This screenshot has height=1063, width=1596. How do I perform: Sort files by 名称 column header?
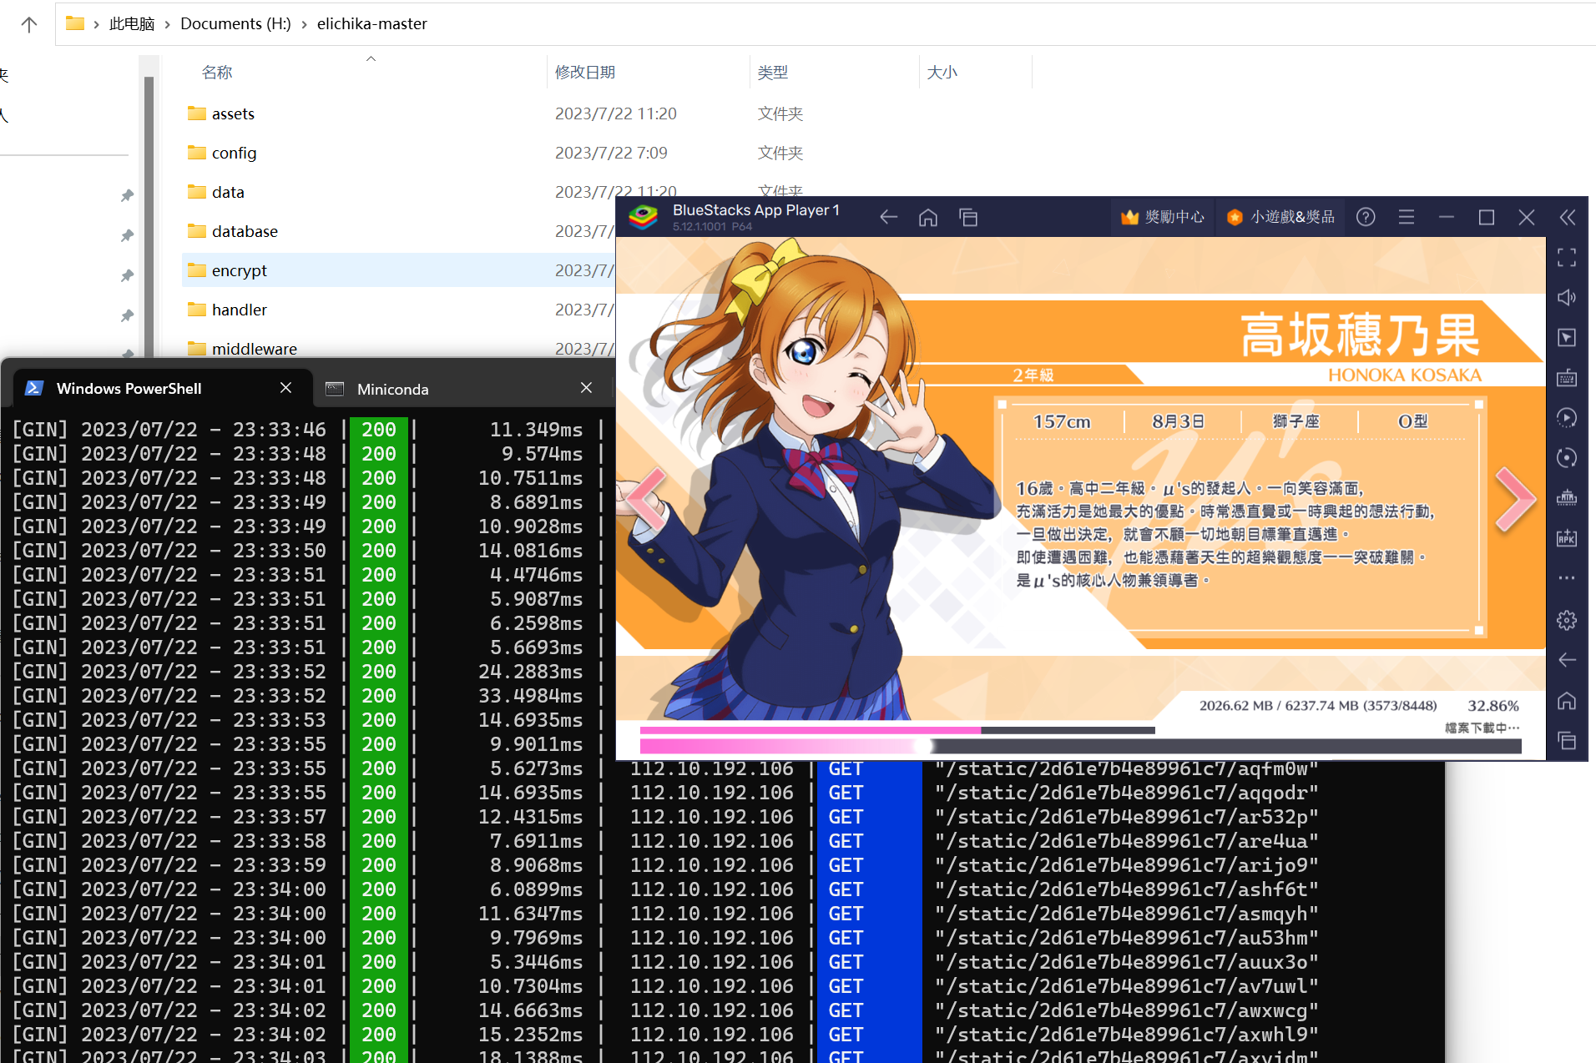pos(217,73)
